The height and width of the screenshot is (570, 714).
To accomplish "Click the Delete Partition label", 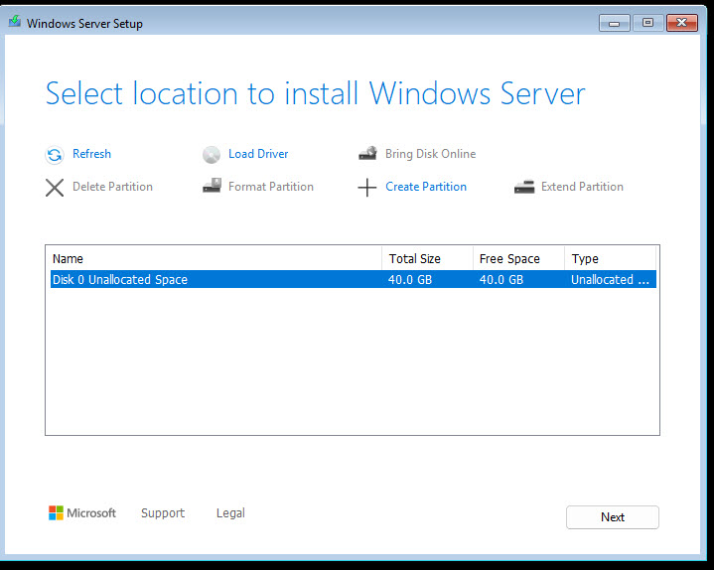I will 112,187.
